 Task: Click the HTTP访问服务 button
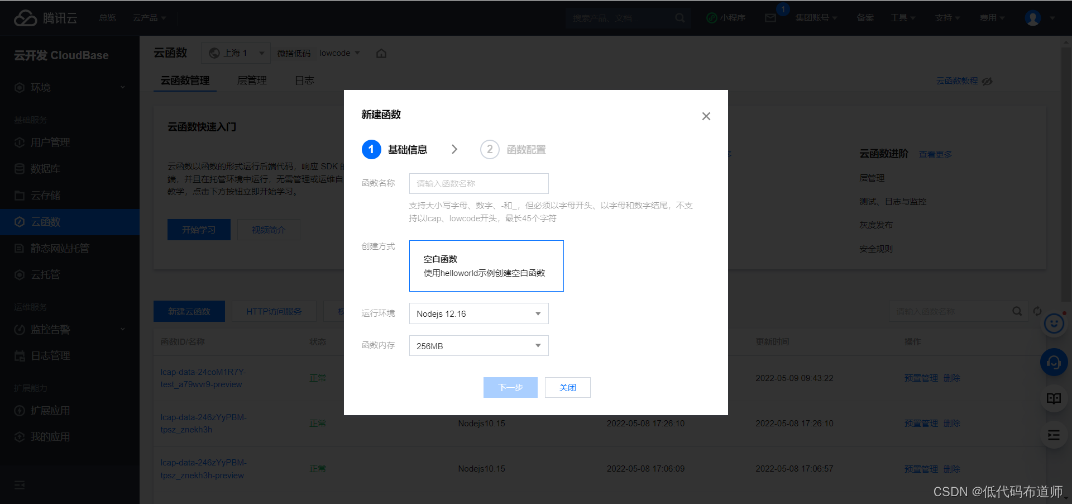click(x=274, y=311)
